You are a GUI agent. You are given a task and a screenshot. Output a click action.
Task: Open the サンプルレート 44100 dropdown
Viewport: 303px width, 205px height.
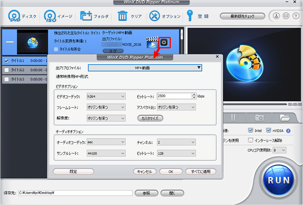tap(106, 154)
